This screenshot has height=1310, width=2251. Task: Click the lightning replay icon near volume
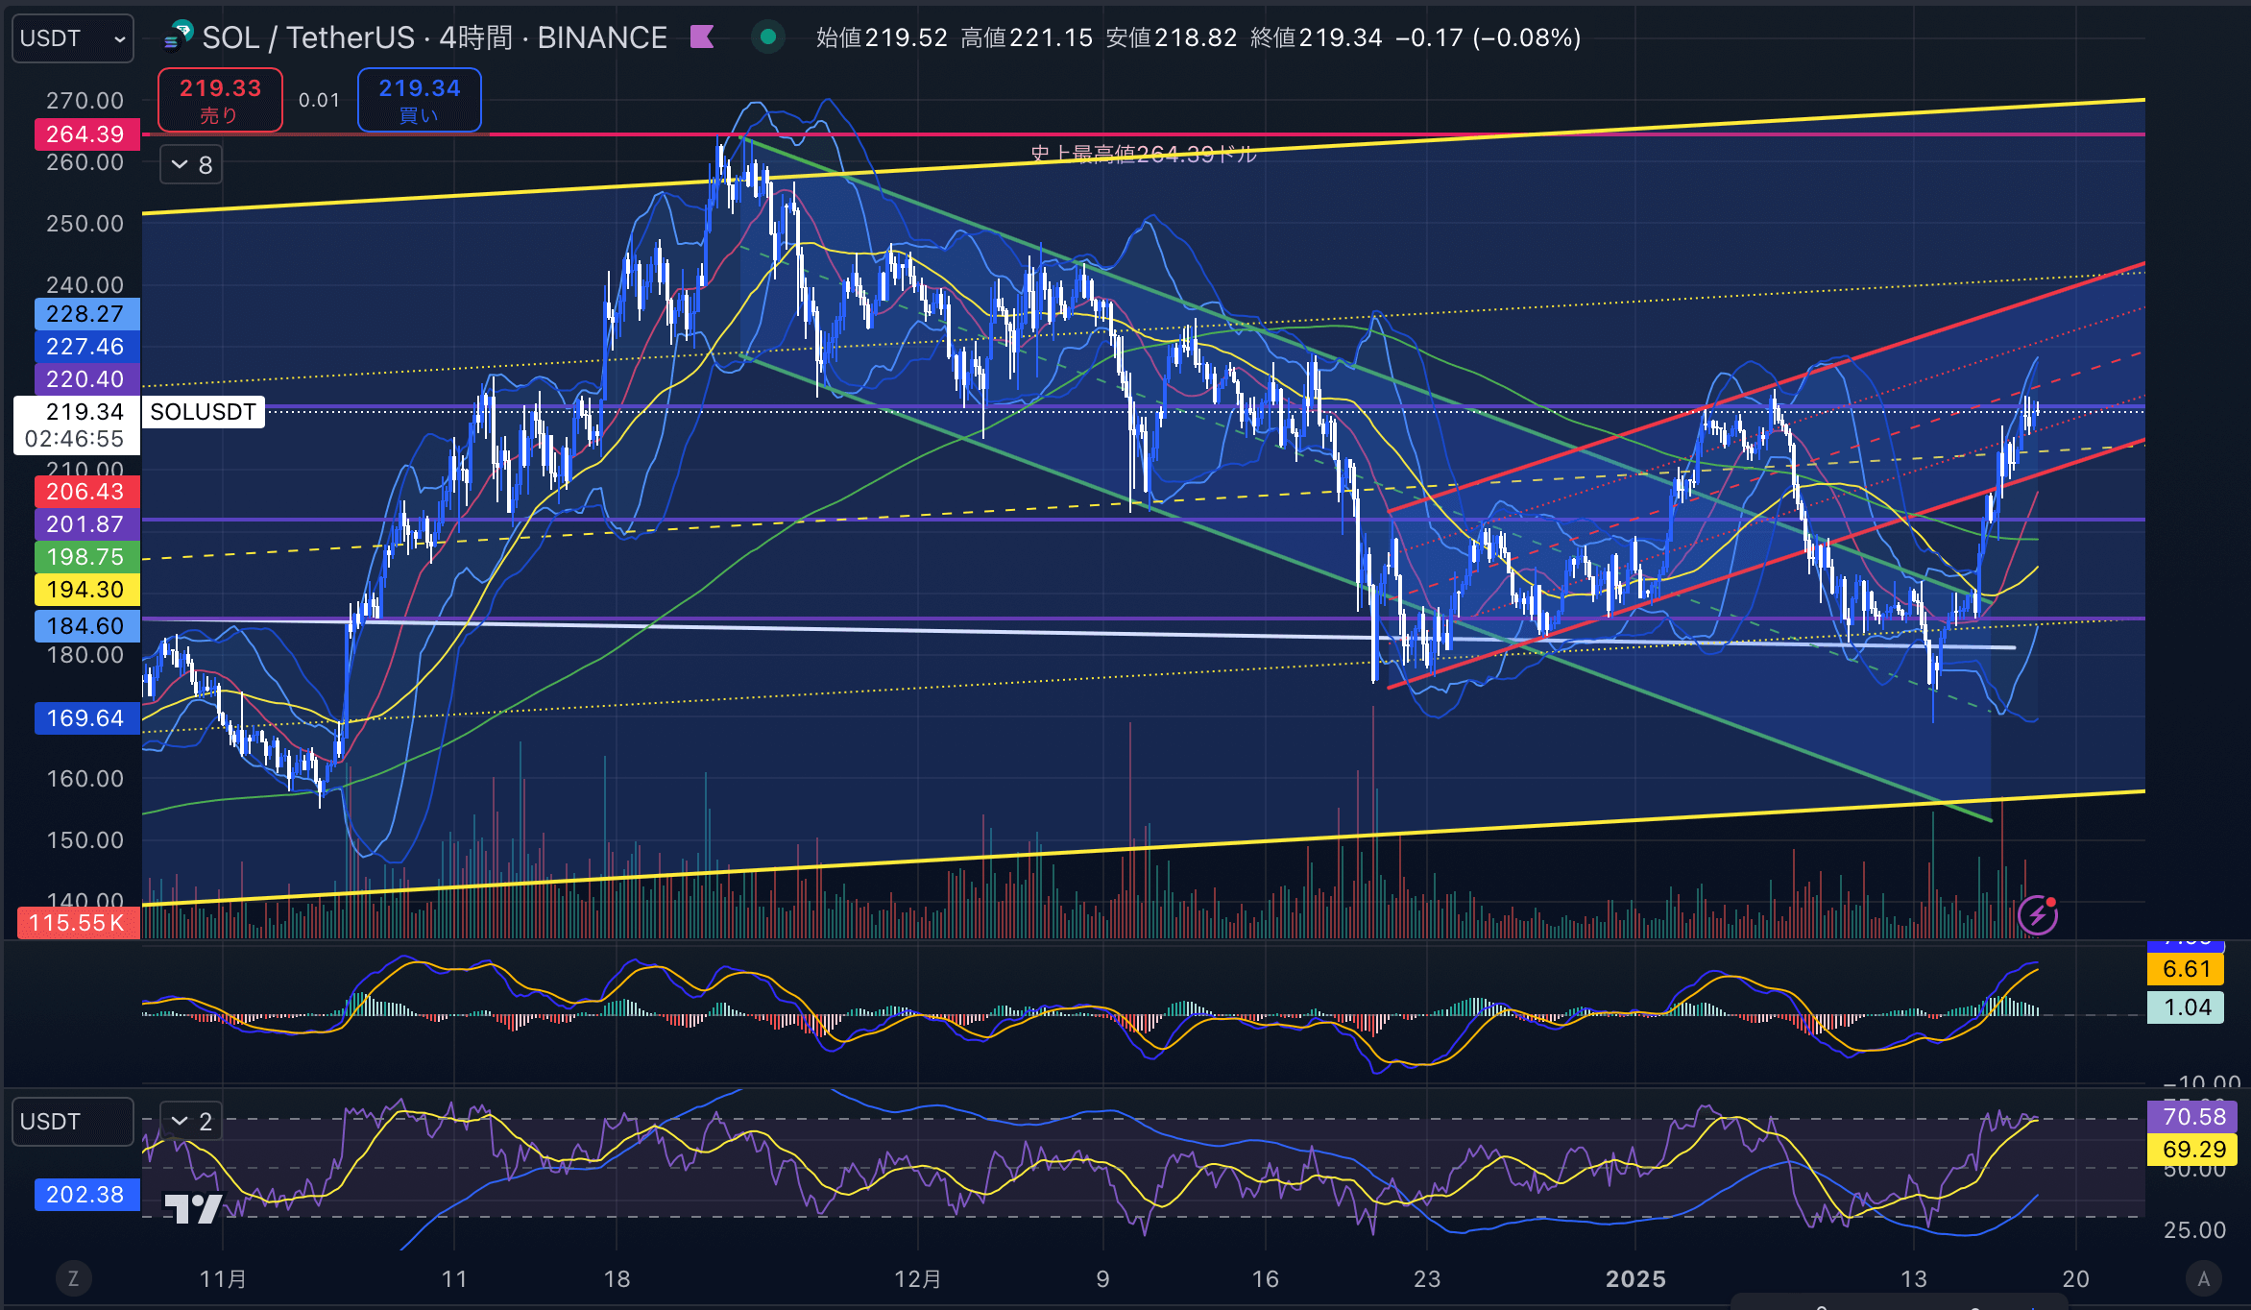point(2037,914)
